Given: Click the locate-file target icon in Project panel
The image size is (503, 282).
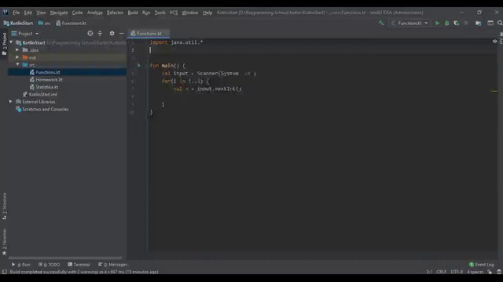Looking at the screenshot, I should [x=90, y=33].
